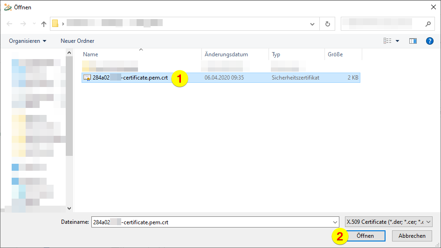Click the search magnifier icon
This screenshot has height=248, width=441.
click(x=428, y=24)
